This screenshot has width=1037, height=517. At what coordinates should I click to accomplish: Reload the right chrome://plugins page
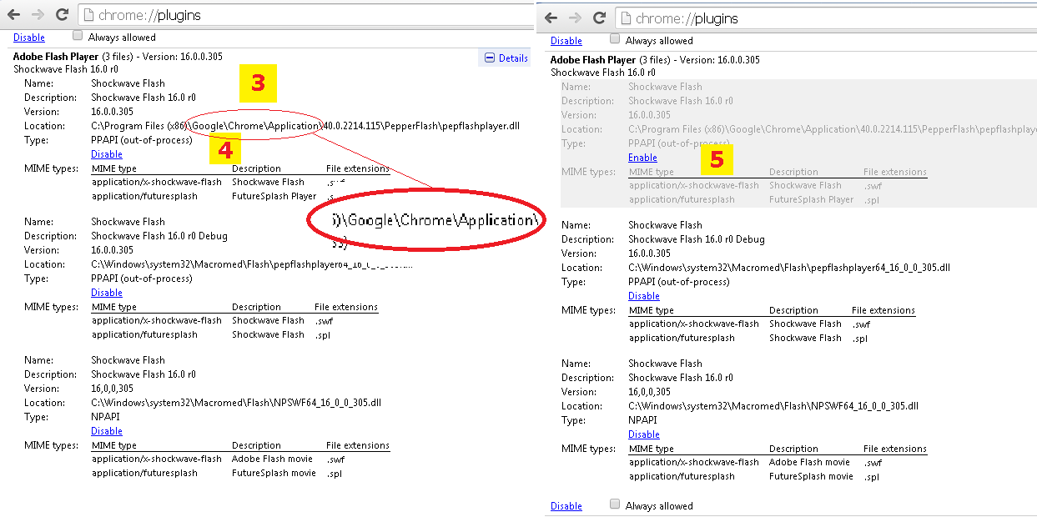click(x=599, y=18)
